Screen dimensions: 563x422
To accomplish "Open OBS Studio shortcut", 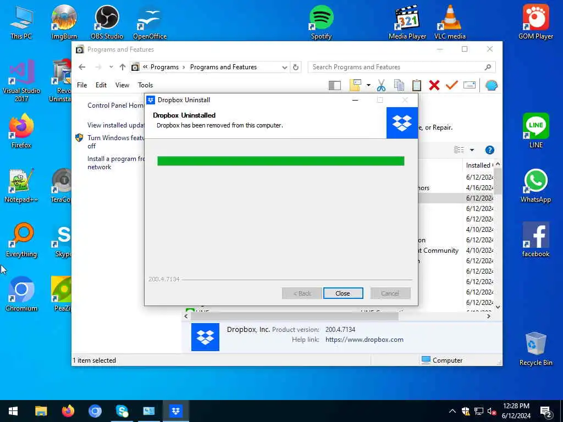I will [x=107, y=22].
